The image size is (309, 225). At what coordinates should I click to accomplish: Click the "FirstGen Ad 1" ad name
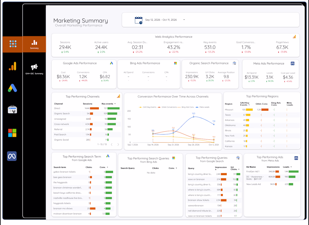click(253, 171)
